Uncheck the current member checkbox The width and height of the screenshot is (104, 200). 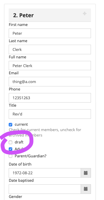(x=11, y=125)
